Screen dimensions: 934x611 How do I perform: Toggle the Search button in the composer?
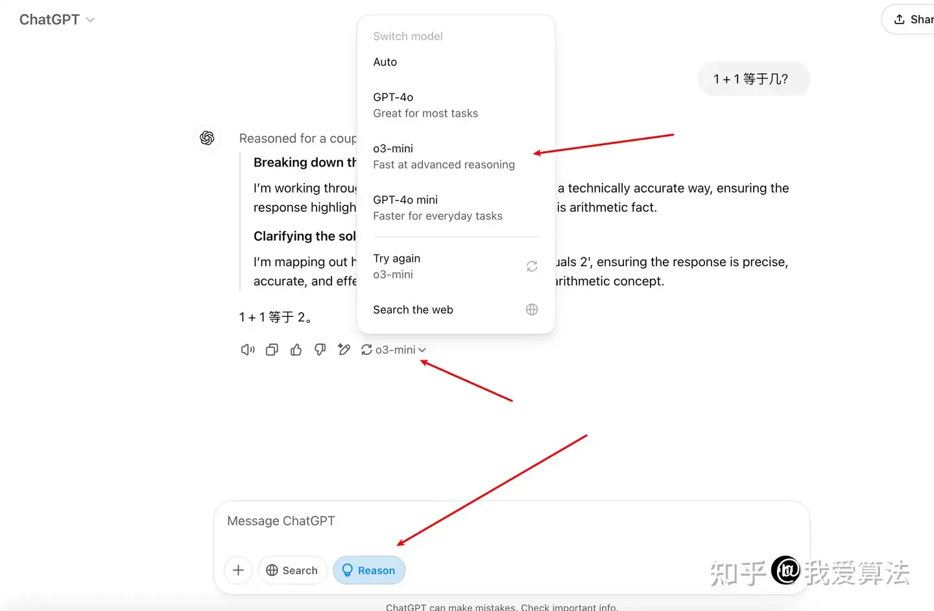(x=293, y=570)
